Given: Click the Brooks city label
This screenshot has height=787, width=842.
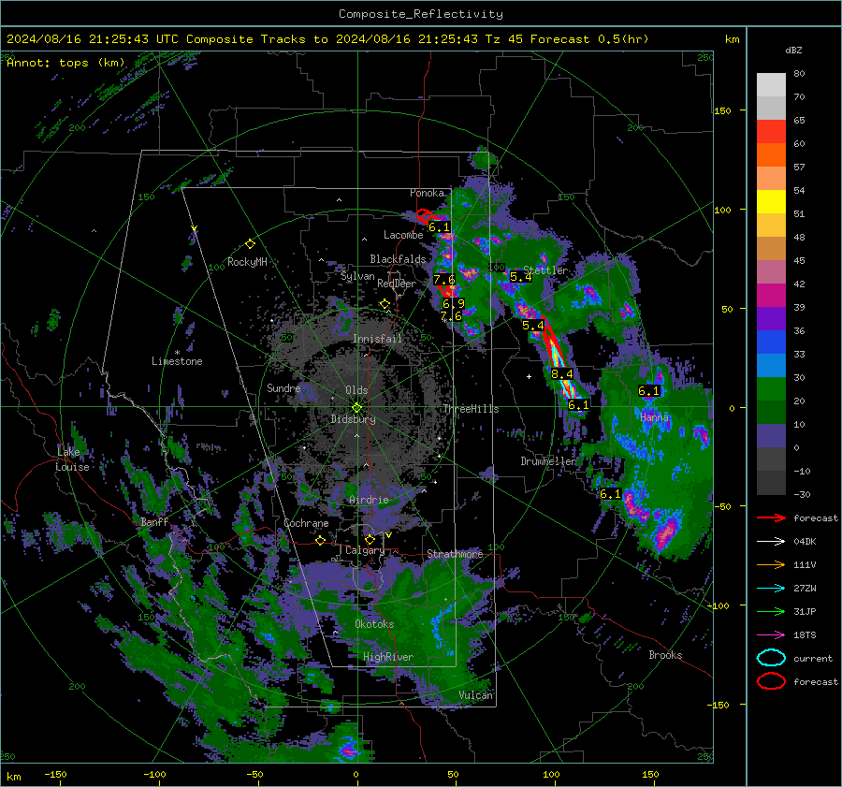Looking at the screenshot, I should 665,655.
